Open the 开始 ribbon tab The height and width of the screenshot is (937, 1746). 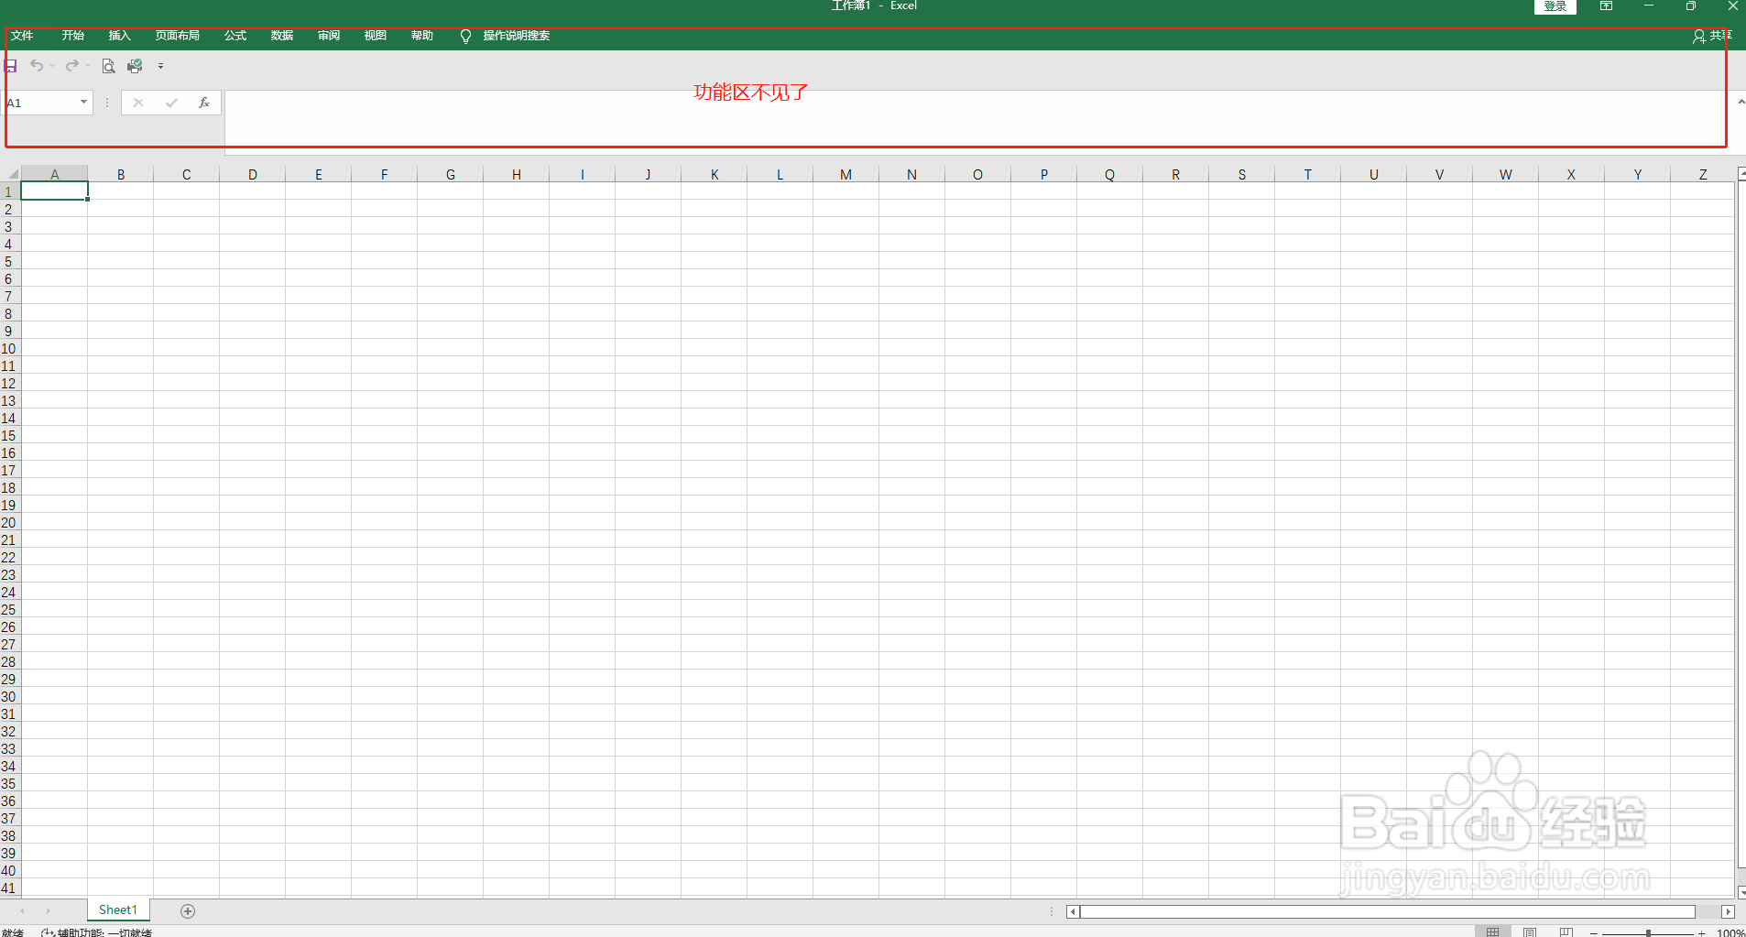73,36
